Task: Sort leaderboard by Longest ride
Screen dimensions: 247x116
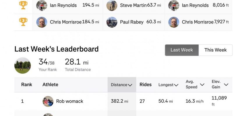Action: coord(168,85)
